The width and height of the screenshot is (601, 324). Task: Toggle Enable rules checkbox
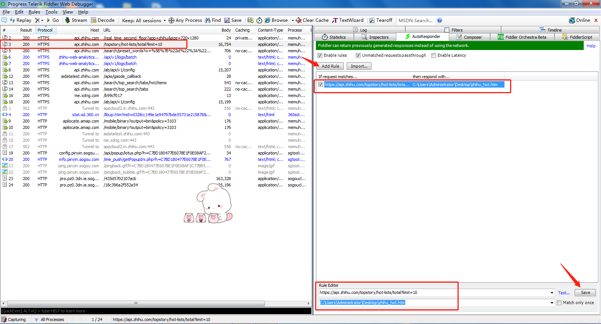(x=320, y=55)
